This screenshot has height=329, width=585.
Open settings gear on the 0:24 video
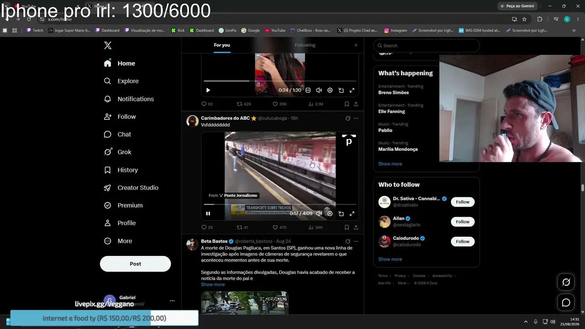tap(330, 90)
